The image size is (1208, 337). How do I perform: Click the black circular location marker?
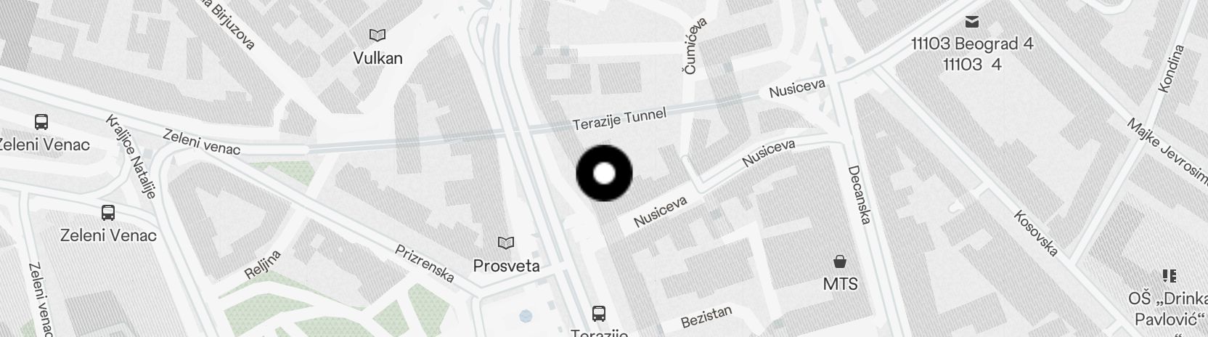click(x=604, y=174)
